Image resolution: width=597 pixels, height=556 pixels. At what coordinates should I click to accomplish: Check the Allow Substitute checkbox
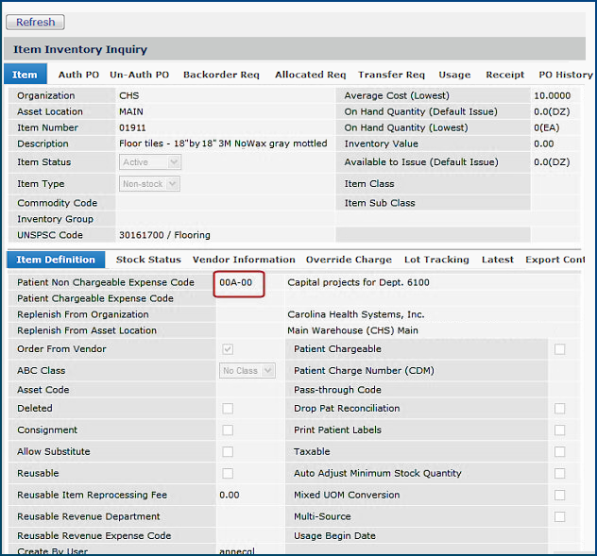228,452
